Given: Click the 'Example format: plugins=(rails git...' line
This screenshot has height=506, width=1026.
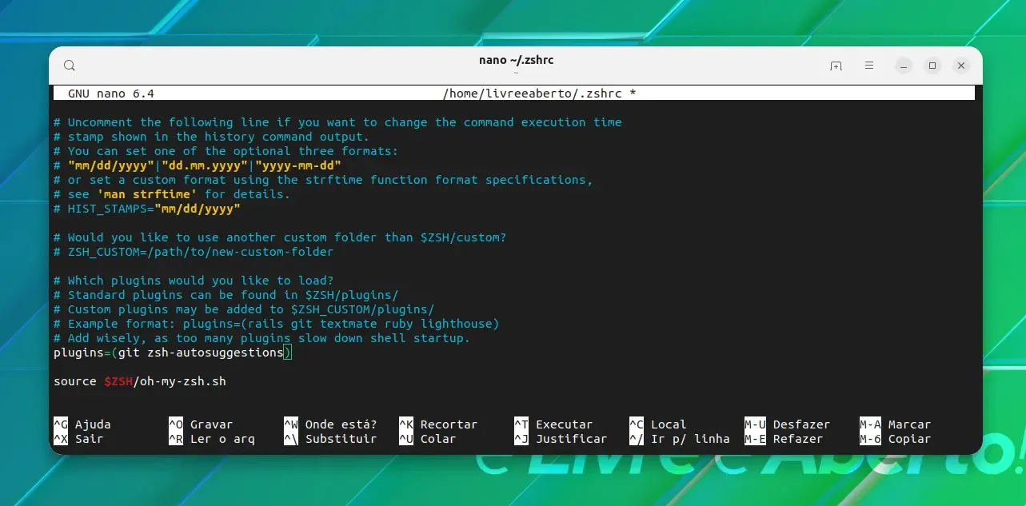Looking at the screenshot, I should [x=277, y=324].
